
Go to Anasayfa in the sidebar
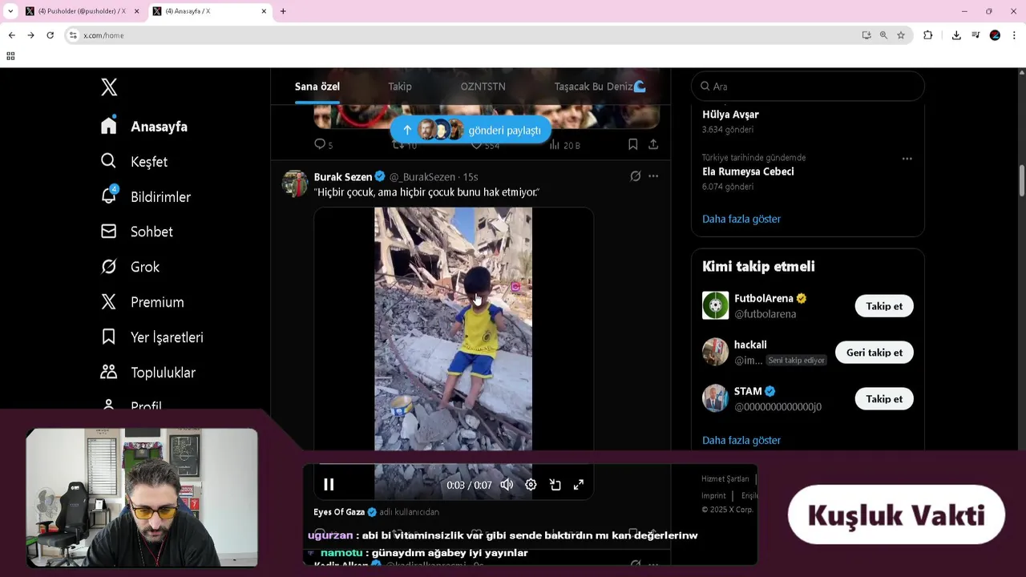tap(144, 127)
